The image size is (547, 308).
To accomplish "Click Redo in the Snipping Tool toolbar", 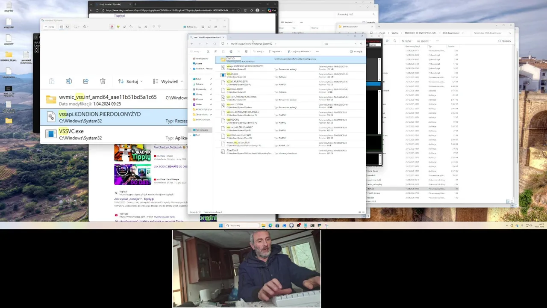I will [159, 27].
